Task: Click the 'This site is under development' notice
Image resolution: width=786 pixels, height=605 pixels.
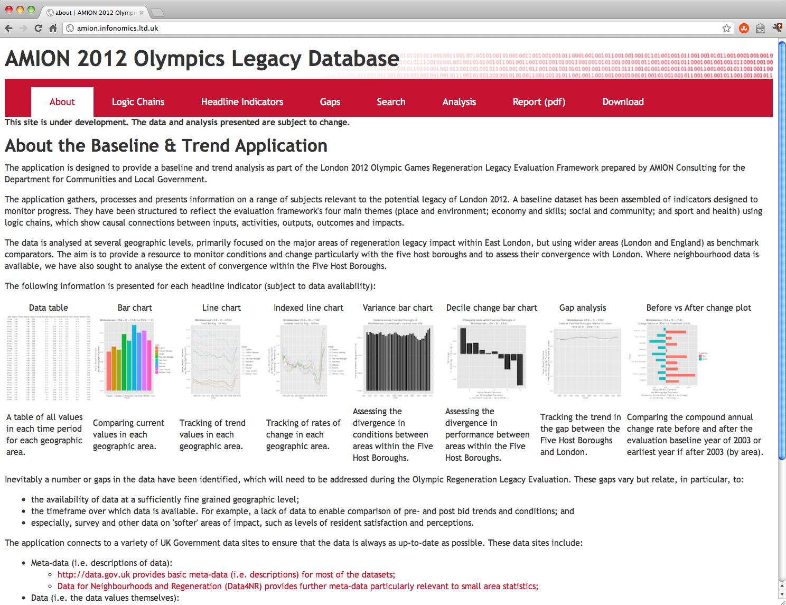Action: click(177, 122)
